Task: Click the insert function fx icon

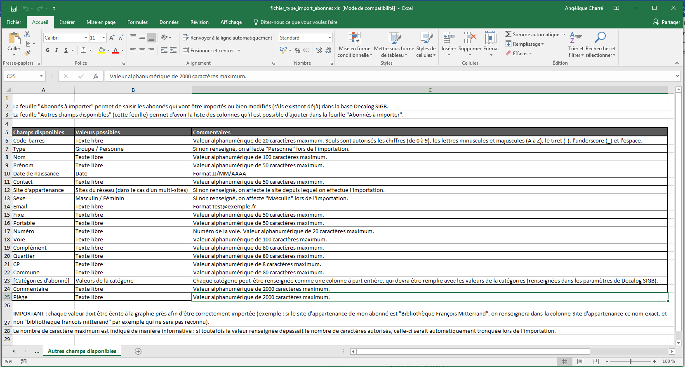Action: tap(95, 76)
